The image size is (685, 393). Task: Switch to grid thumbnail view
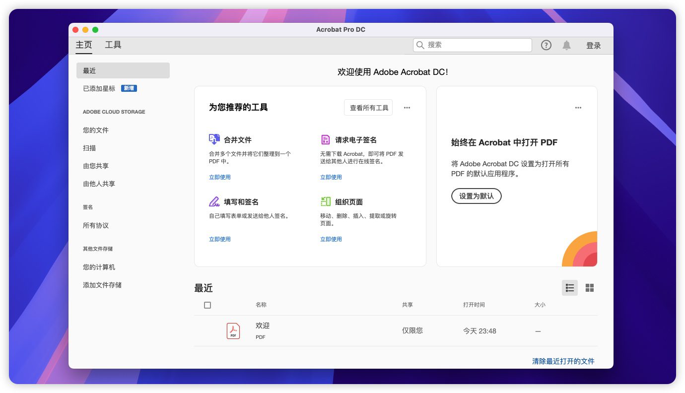pos(590,288)
